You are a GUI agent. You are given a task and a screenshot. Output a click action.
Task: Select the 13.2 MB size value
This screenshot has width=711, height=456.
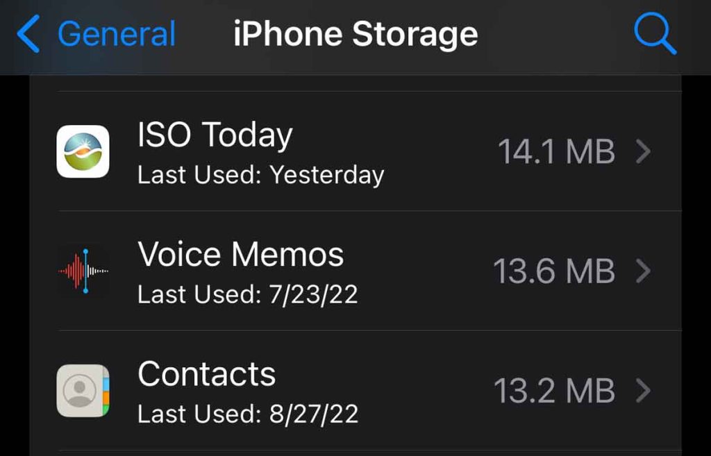pos(554,391)
